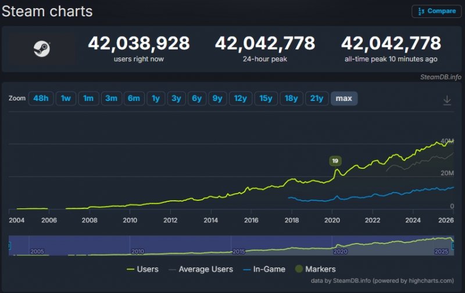Click the Steam charts heading

pos(47,12)
